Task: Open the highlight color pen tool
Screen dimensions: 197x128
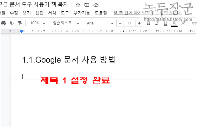Action: (x=183, y=23)
